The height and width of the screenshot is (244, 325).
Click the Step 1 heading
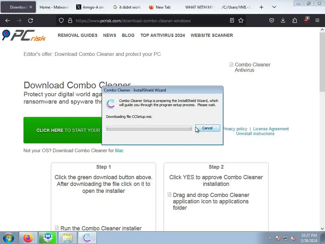tap(103, 167)
